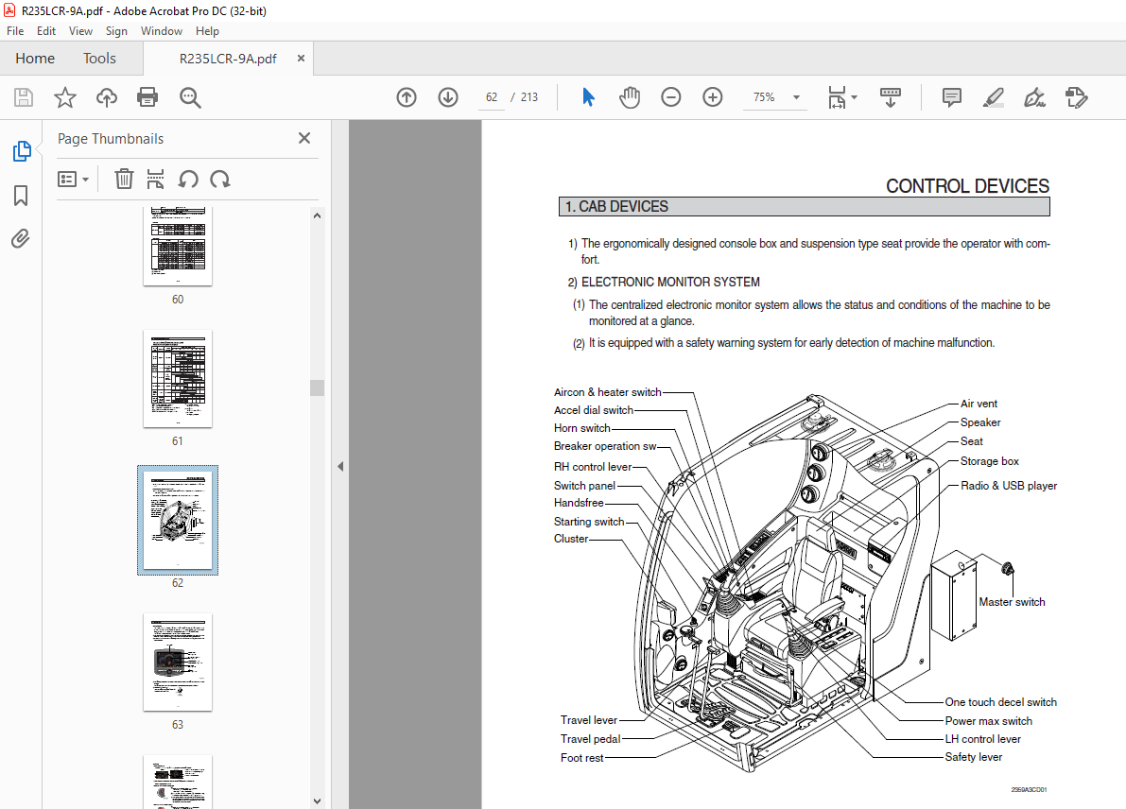Click the 'Travel pedal' diagram label
1126x809 pixels.
click(590, 739)
